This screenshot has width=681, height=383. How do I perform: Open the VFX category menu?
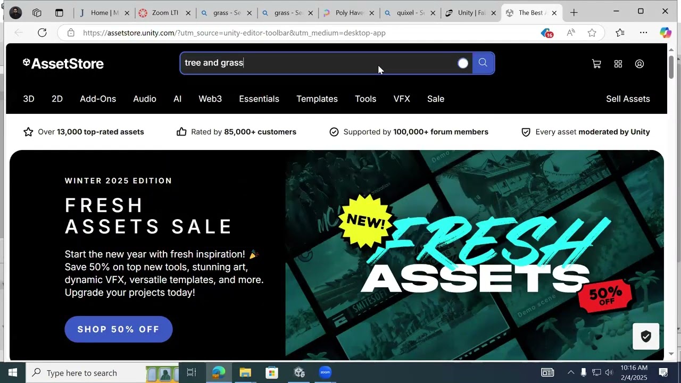tap(402, 99)
